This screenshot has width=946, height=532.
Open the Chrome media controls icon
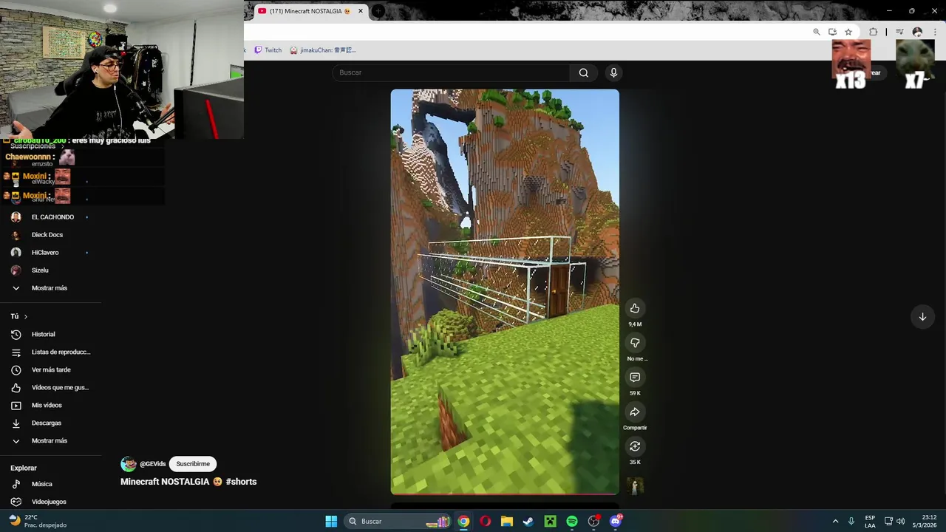pyautogui.click(x=899, y=32)
